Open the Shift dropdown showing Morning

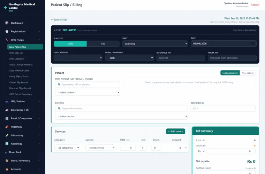coord(155,43)
